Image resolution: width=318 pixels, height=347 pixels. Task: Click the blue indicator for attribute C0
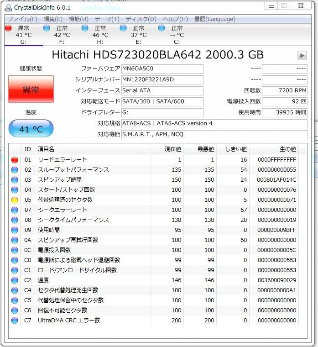(15, 260)
